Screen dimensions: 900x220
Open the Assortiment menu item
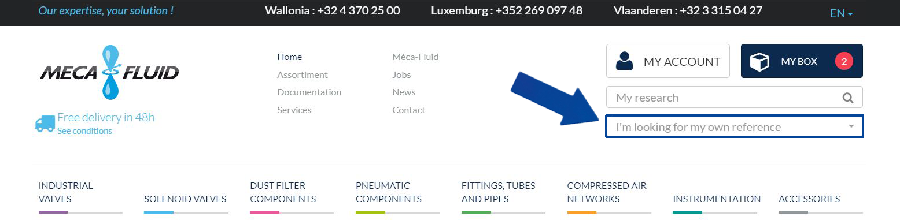[303, 74]
